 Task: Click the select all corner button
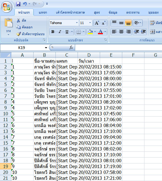pyautogui.click(x=6, y=55)
